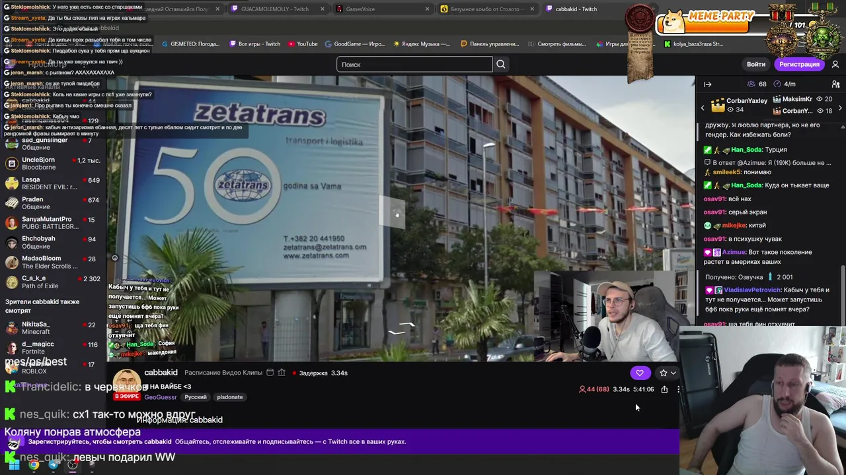This screenshot has width=846, height=475.
Task: Open UncleBjorn channel in sidebar
Action: tap(53, 164)
